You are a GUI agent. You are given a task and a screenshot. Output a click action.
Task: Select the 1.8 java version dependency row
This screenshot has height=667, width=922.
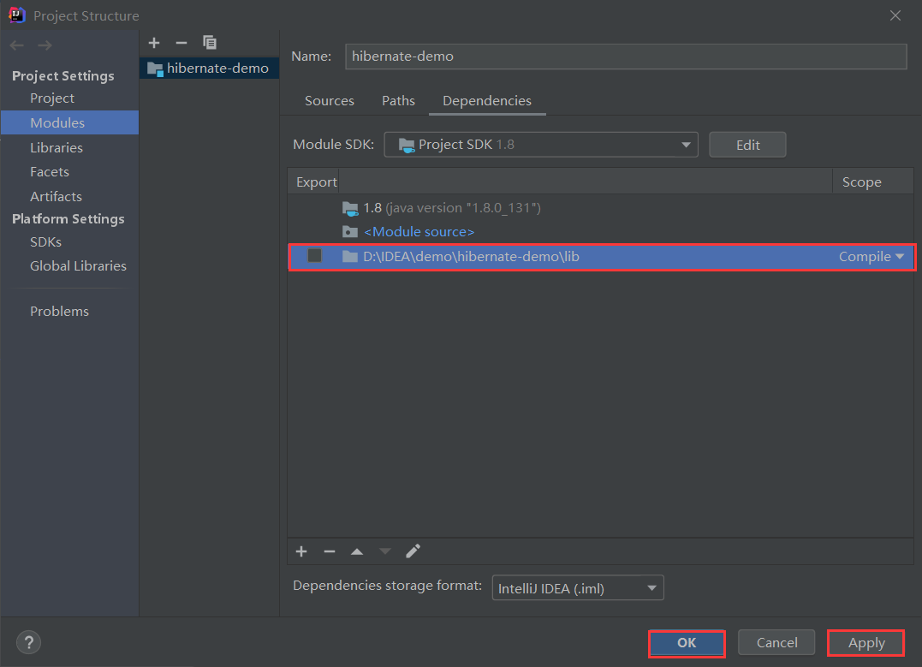[600, 207]
